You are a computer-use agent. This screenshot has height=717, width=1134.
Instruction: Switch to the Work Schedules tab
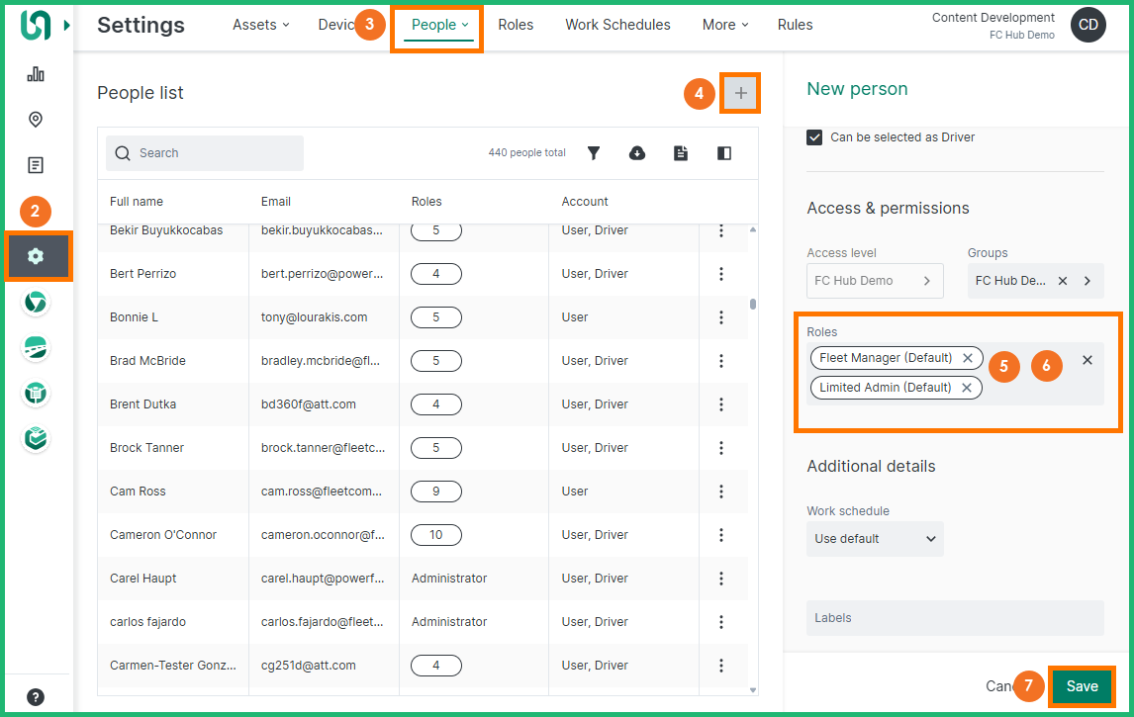(x=617, y=25)
